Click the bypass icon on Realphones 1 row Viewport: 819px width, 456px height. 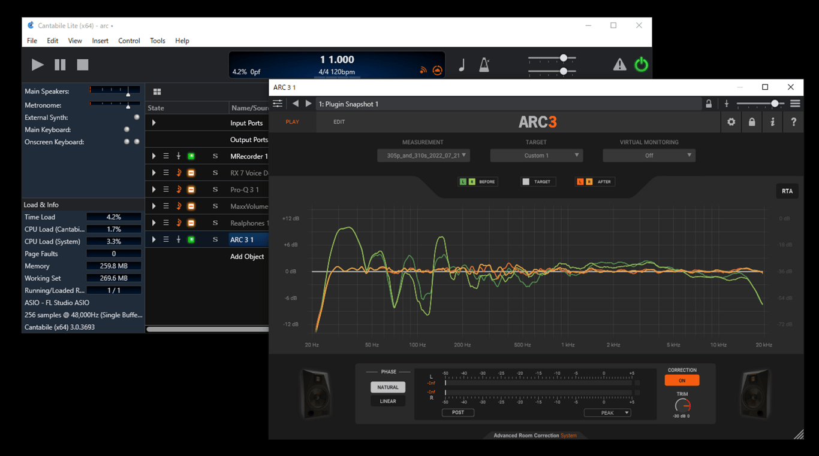(179, 223)
